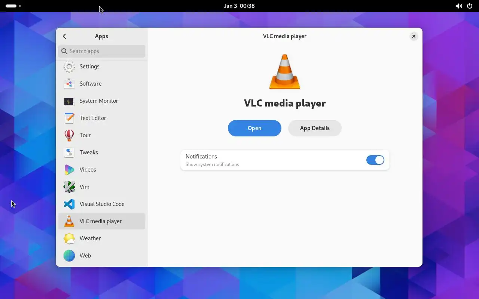Disable VLC notifications switch
479x299 pixels.
tap(375, 160)
